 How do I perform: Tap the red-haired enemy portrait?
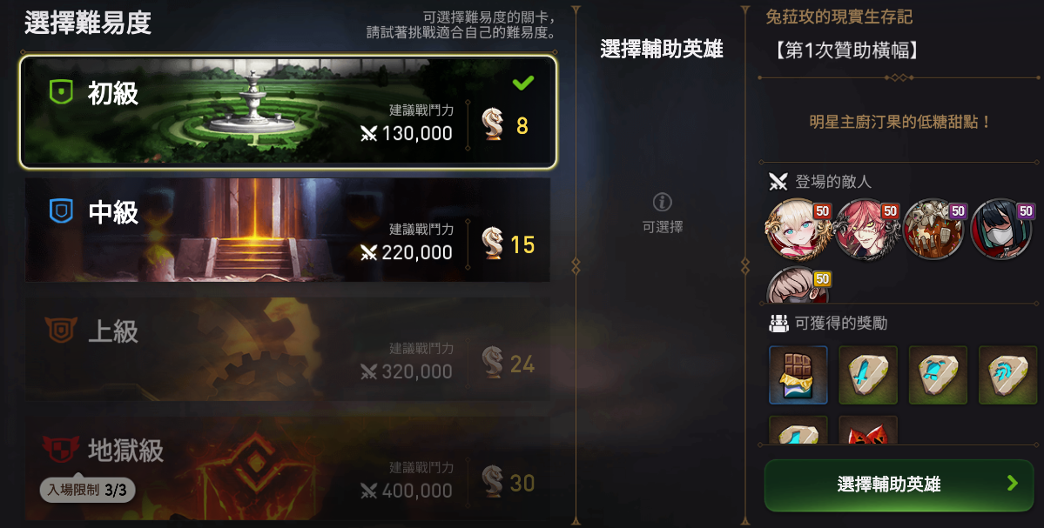pyautogui.click(x=867, y=230)
